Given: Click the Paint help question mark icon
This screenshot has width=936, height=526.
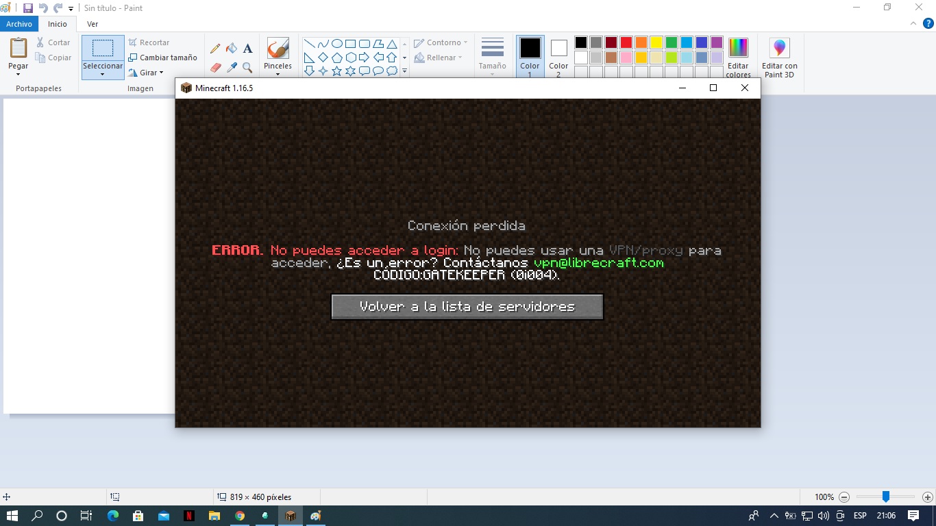Looking at the screenshot, I should 928,23.
